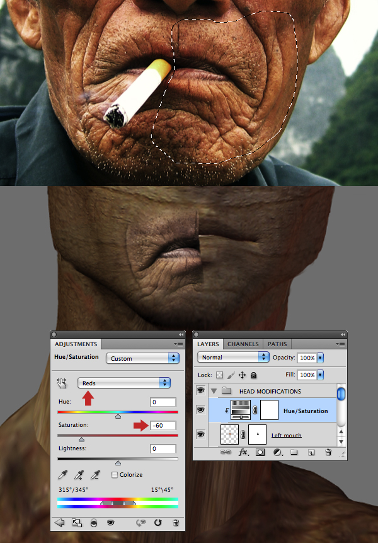Image resolution: width=378 pixels, height=543 pixels.
Task: Open the Opacity slider arrow
Action: [x=320, y=358]
